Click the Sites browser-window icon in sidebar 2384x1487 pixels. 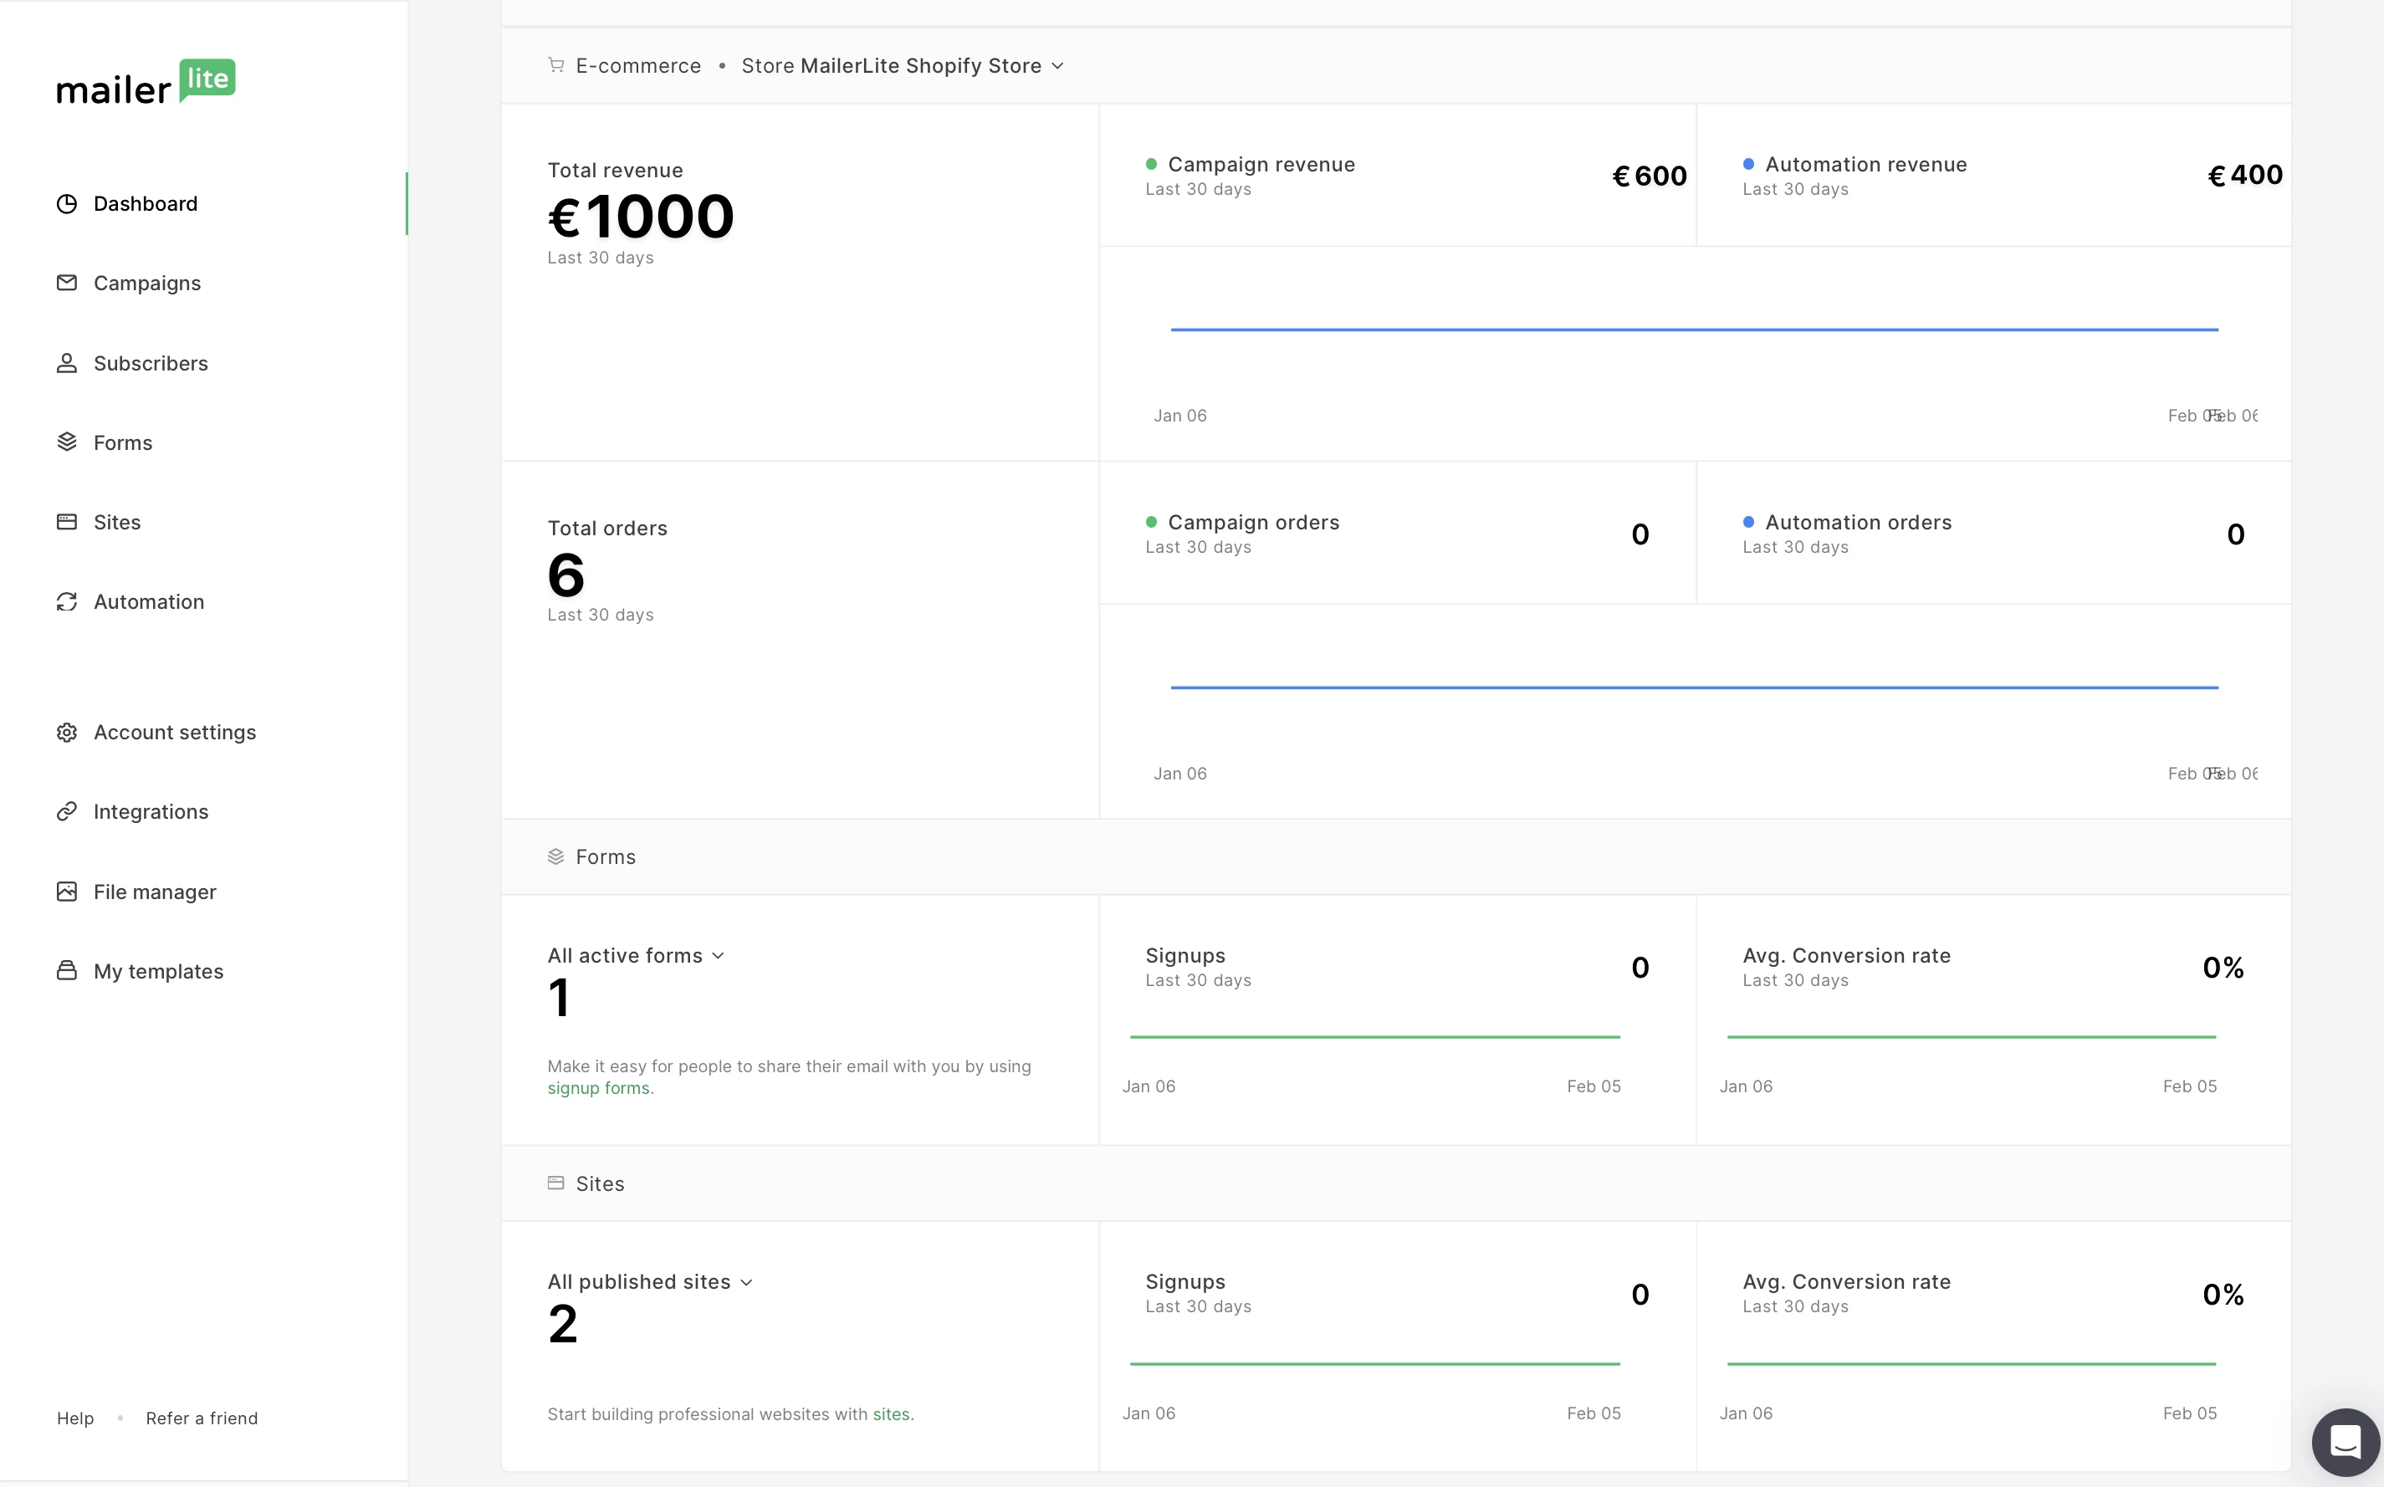67,522
